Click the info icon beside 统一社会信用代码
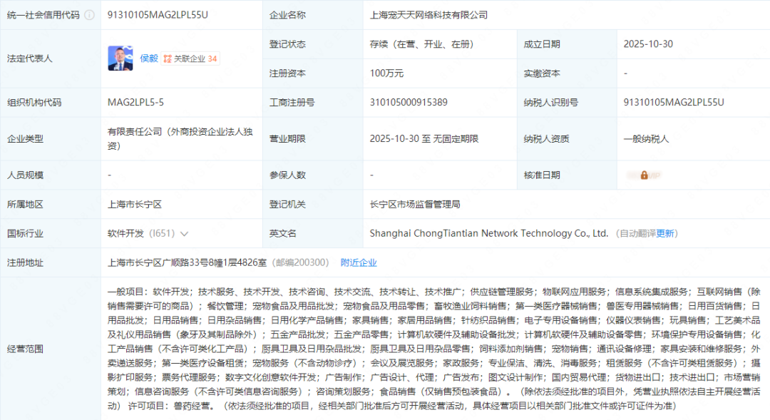The height and width of the screenshot is (420, 770). coord(89,15)
